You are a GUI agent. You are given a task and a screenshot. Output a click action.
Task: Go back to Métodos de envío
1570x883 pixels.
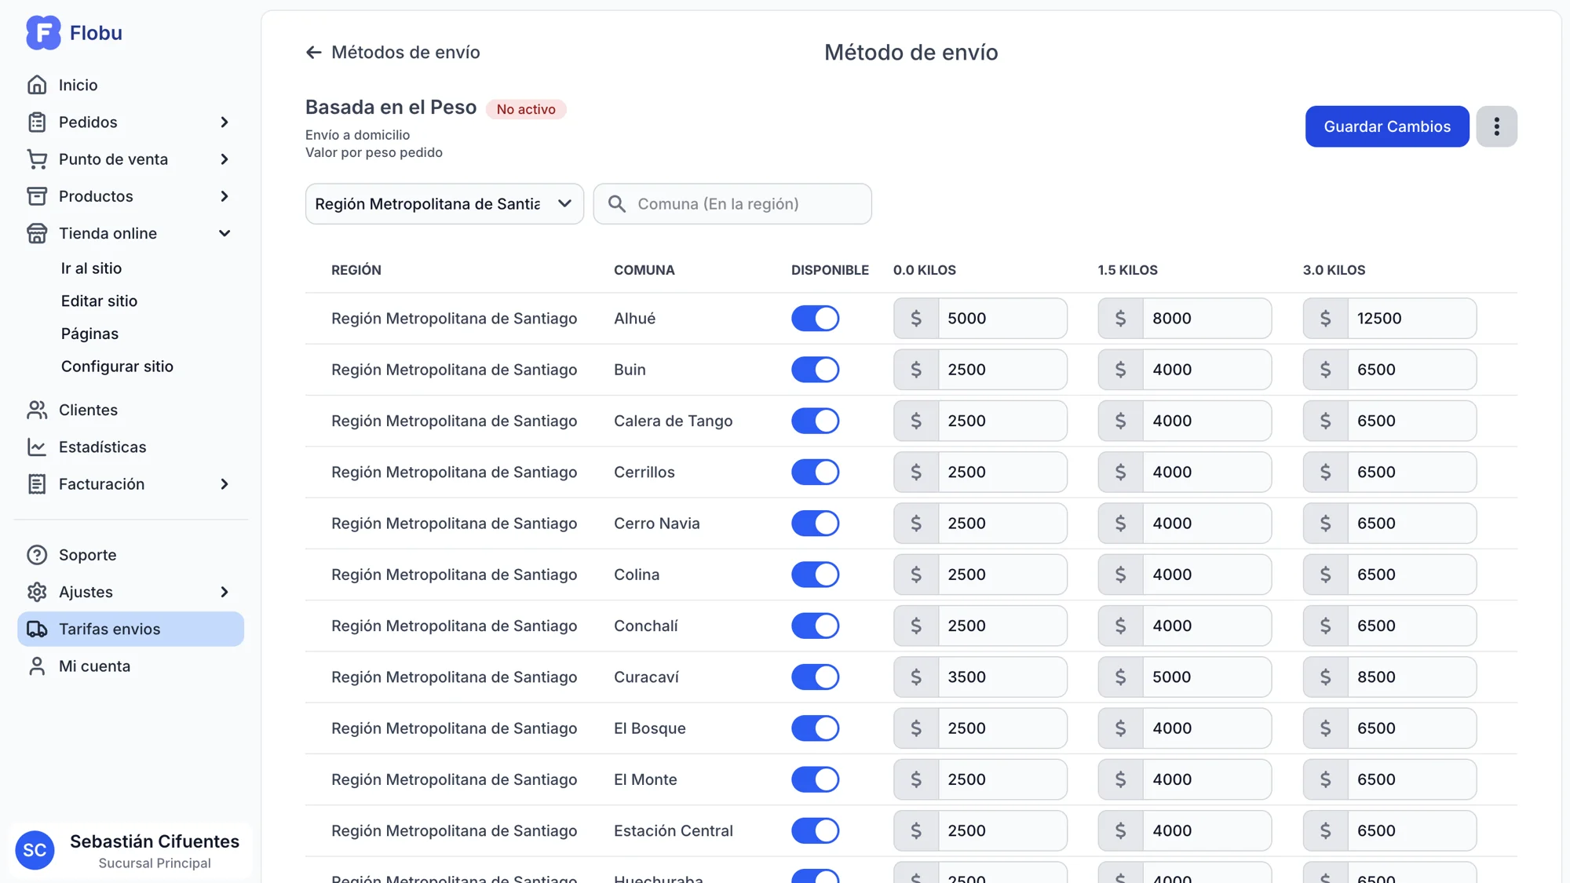coord(392,52)
